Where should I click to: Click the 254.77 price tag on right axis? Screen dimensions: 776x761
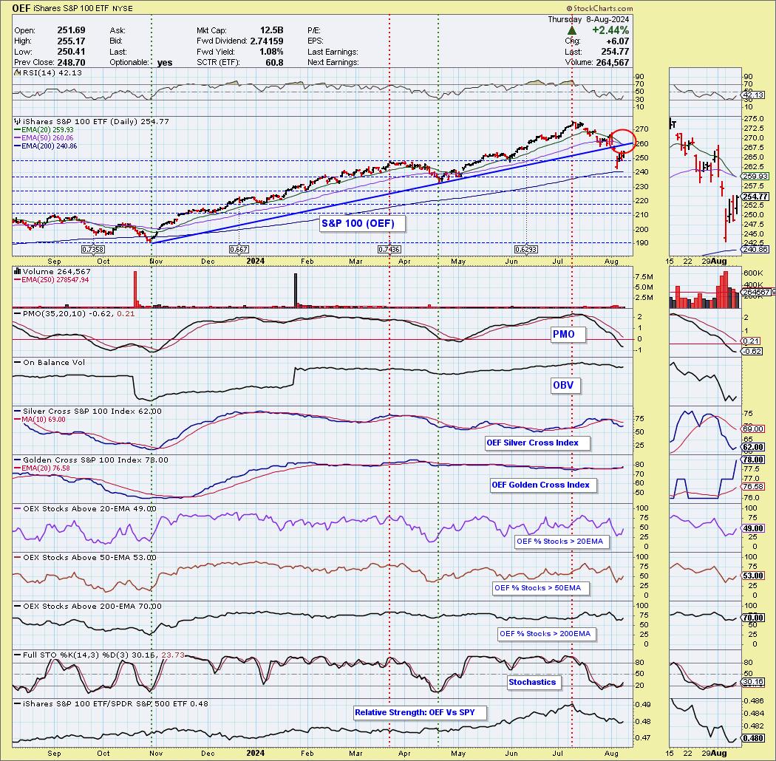(x=755, y=197)
